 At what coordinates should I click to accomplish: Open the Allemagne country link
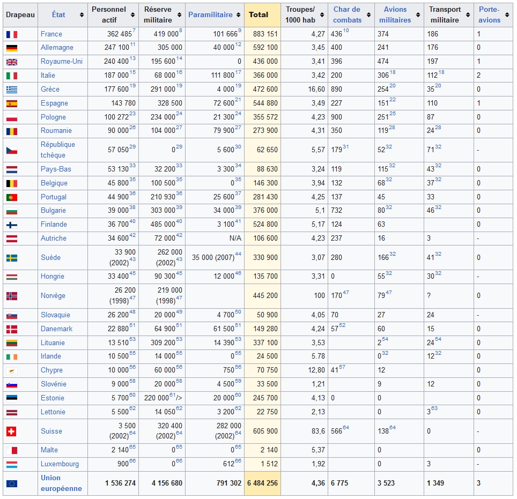click(57, 48)
